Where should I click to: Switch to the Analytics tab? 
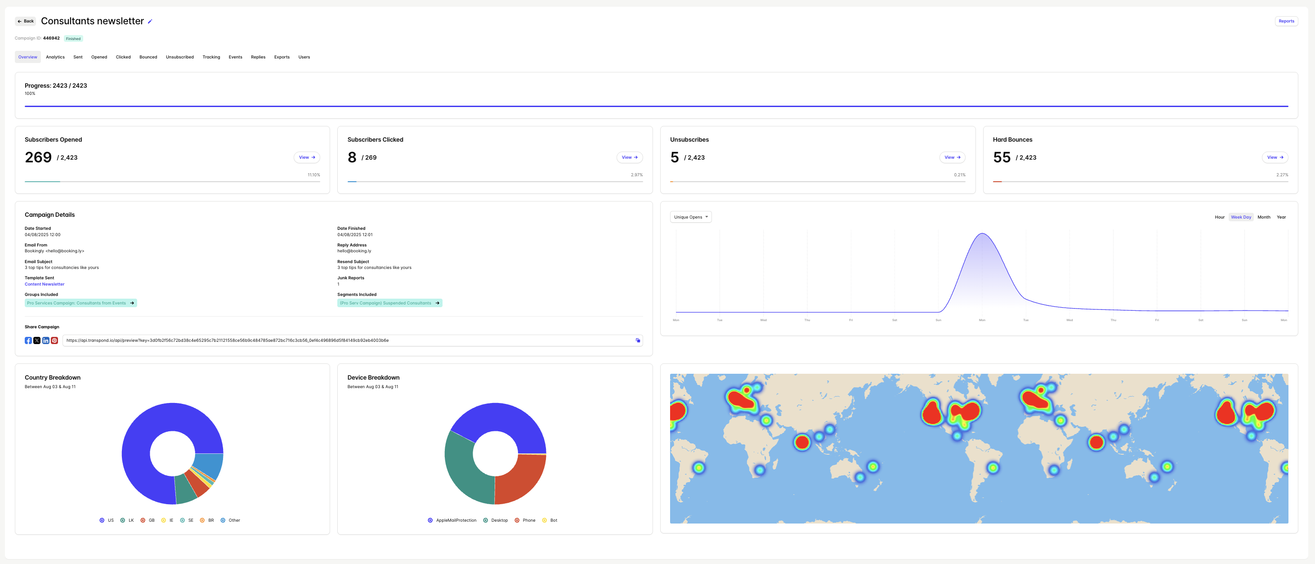pos(55,57)
